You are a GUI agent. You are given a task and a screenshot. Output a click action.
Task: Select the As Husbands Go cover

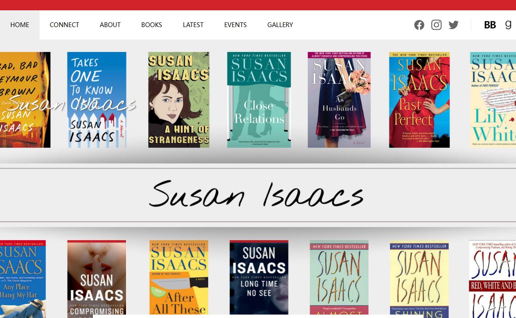tap(339, 100)
